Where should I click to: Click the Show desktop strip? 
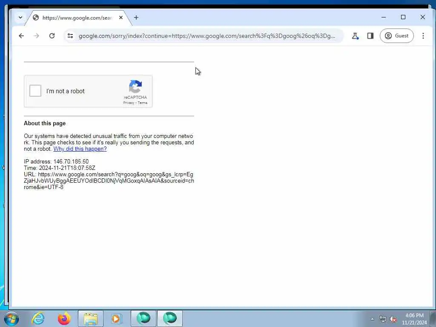433,318
